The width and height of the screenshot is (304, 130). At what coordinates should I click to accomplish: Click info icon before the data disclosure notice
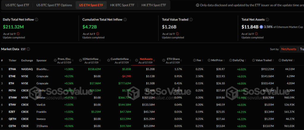coord(198,5)
